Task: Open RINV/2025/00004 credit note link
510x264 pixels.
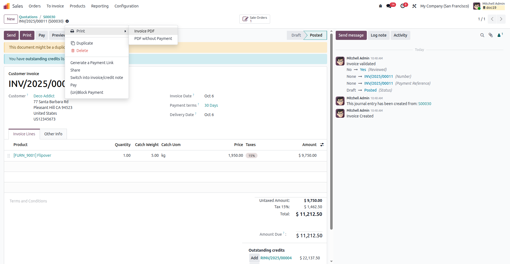Action: 276,258
